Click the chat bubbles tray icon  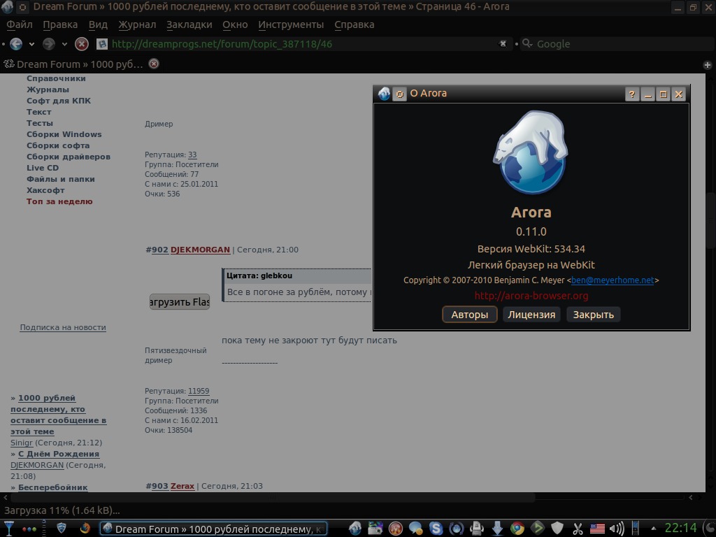coord(415,529)
